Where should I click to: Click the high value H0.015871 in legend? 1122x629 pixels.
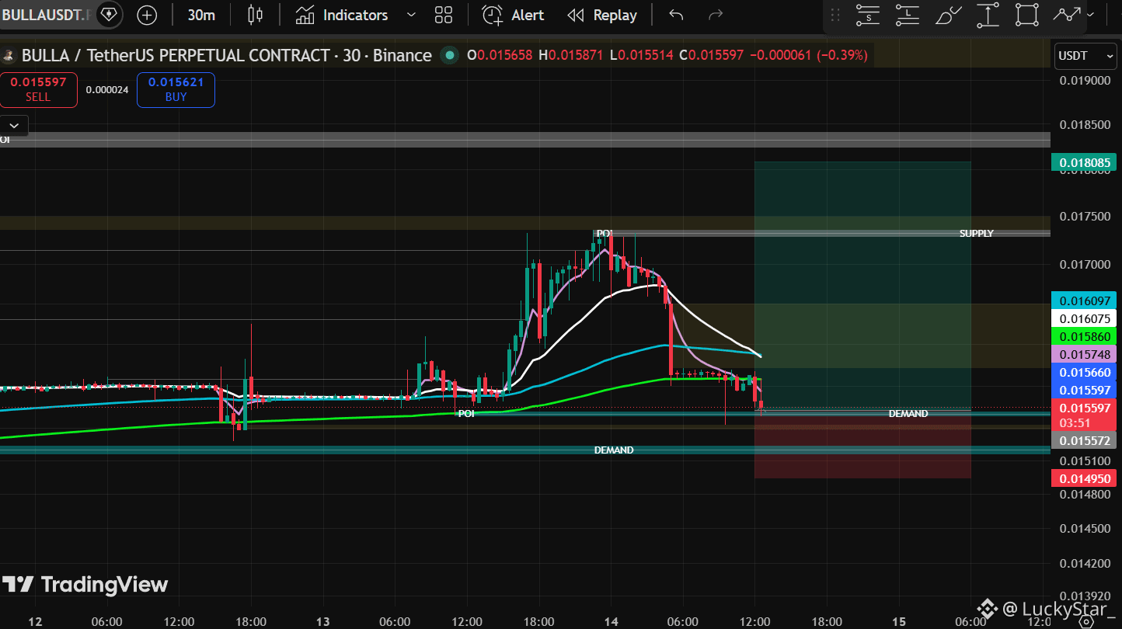[571, 55]
